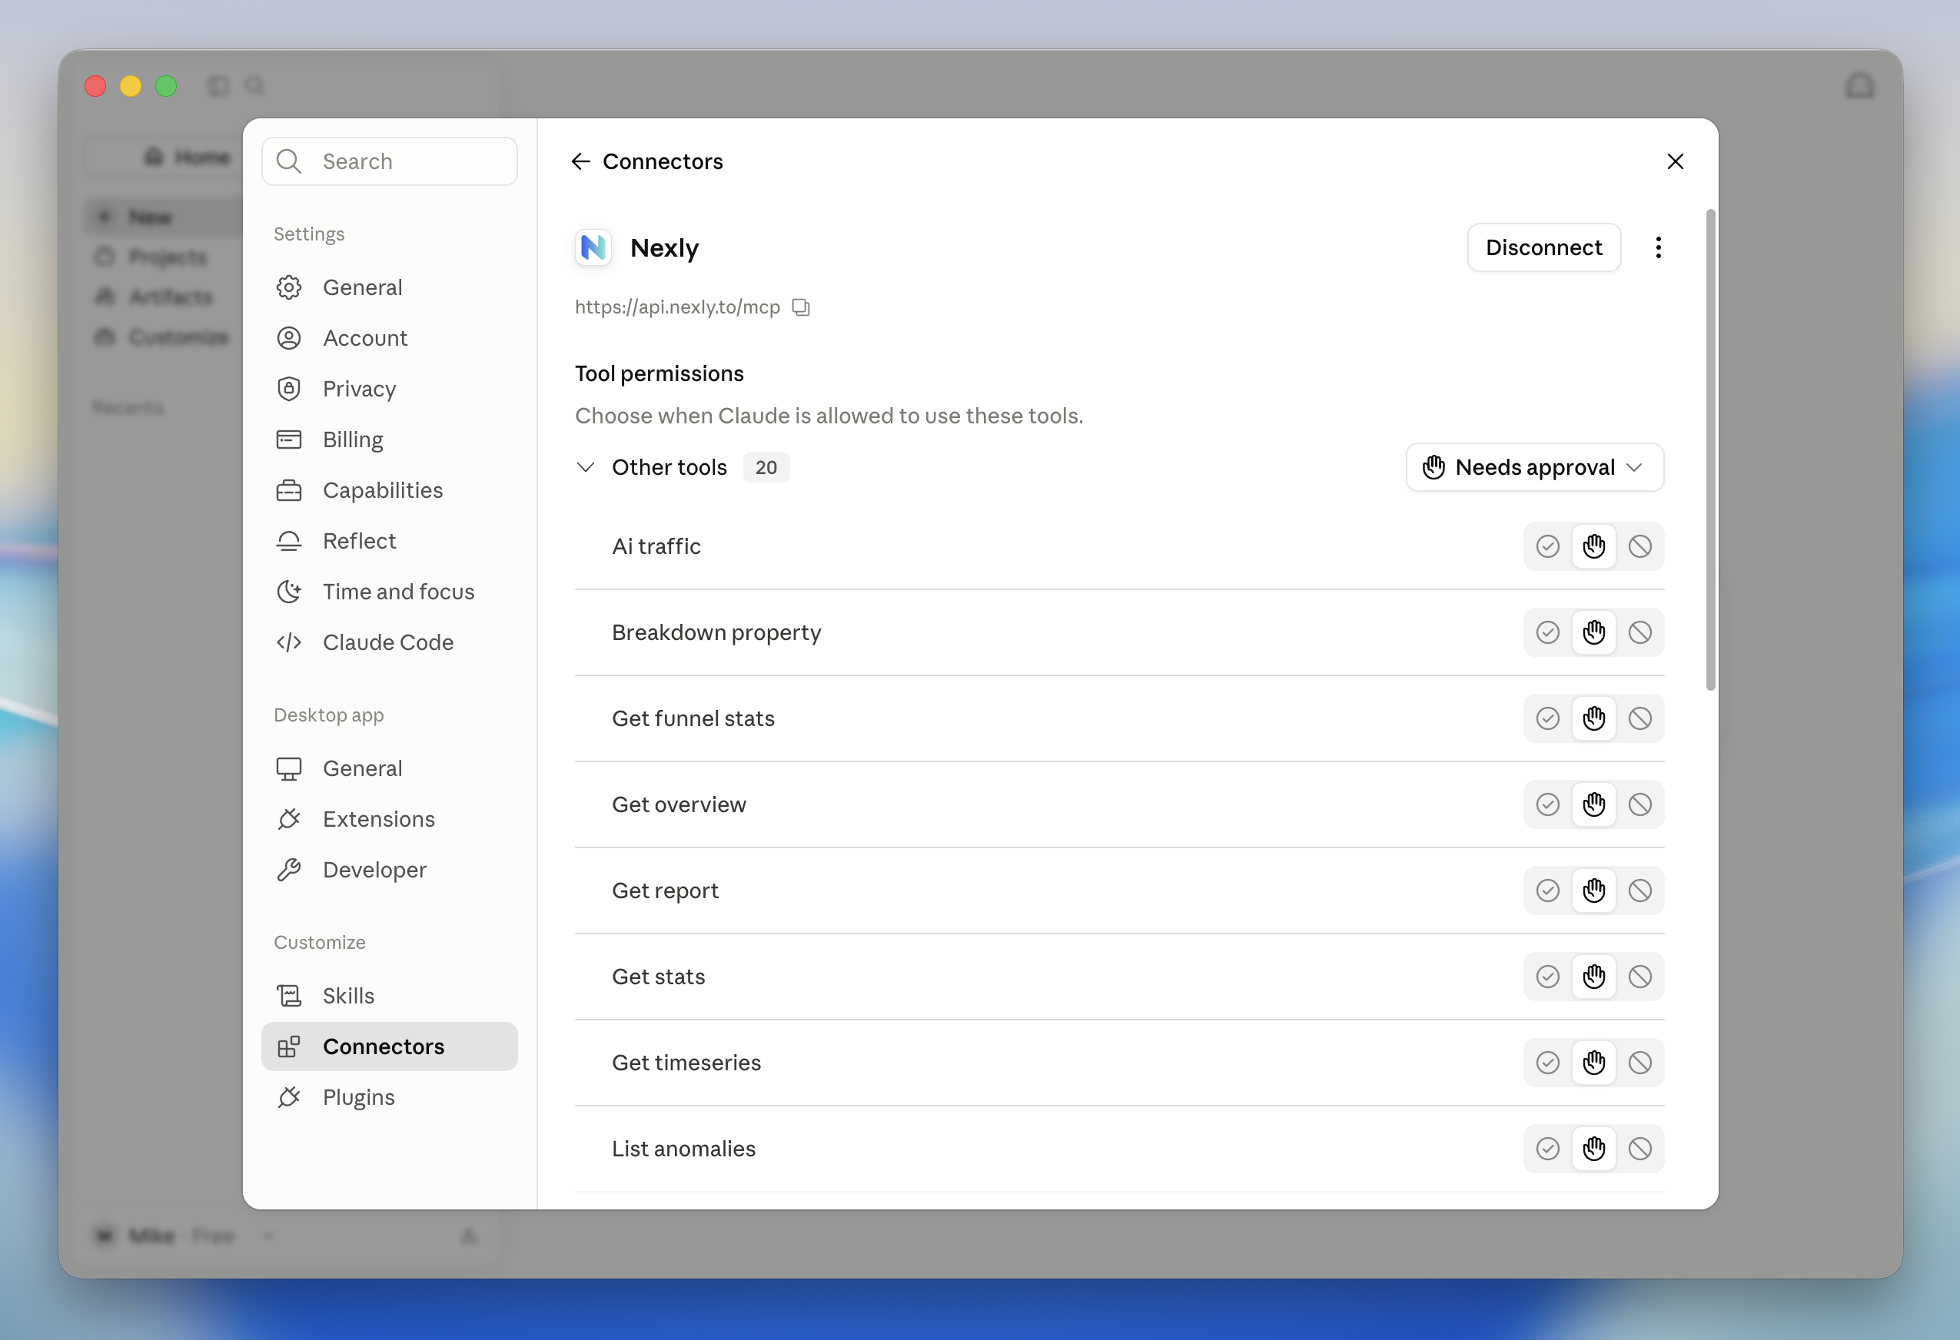Copy the Nexly MCP URL
Image resolution: width=1960 pixels, height=1340 pixels.
(800, 307)
